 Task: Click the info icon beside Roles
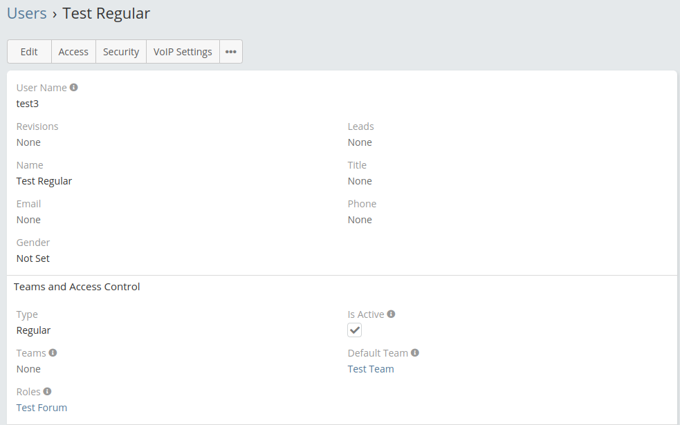[x=47, y=391]
